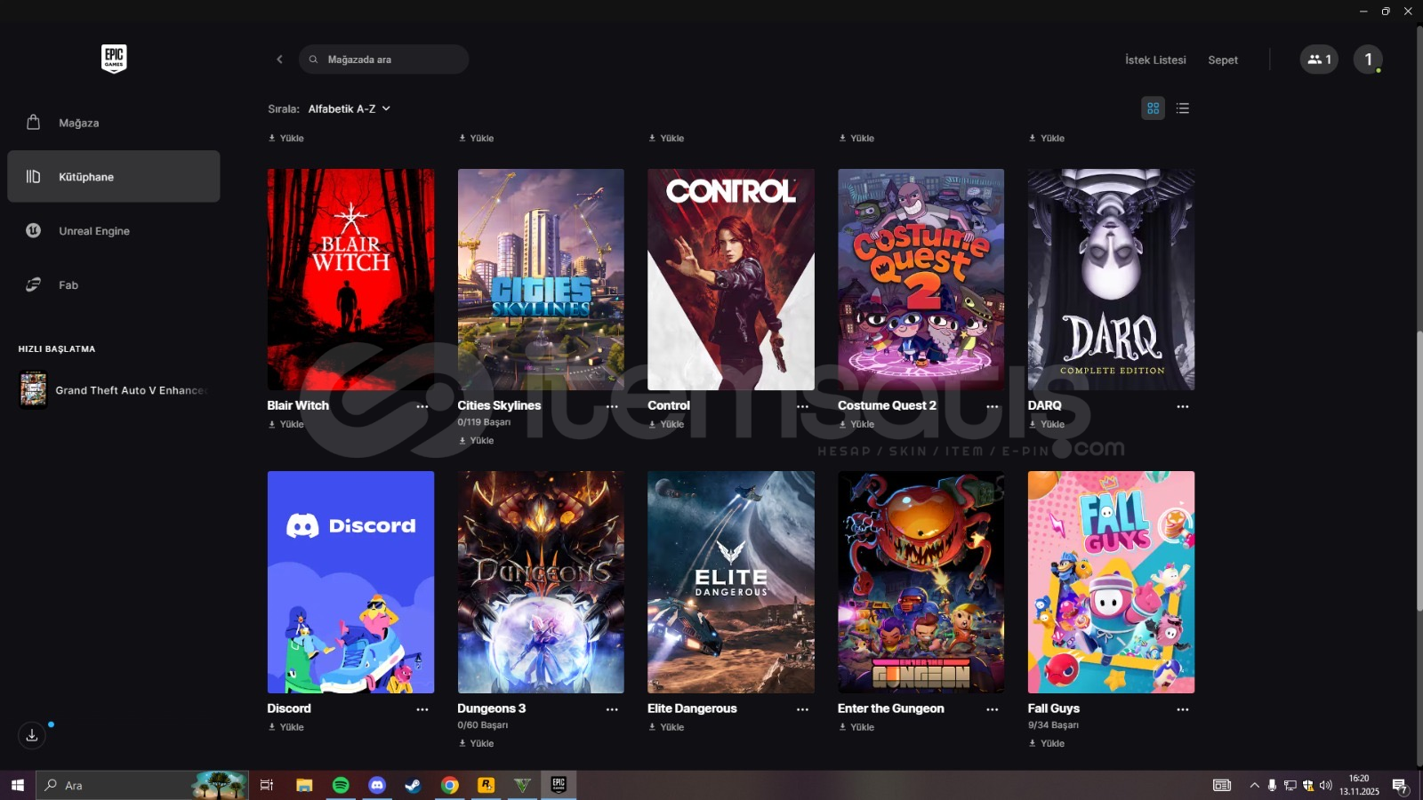This screenshot has width=1423, height=800.
Task: Open Cities Skylines options menu
Action: coord(612,406)
